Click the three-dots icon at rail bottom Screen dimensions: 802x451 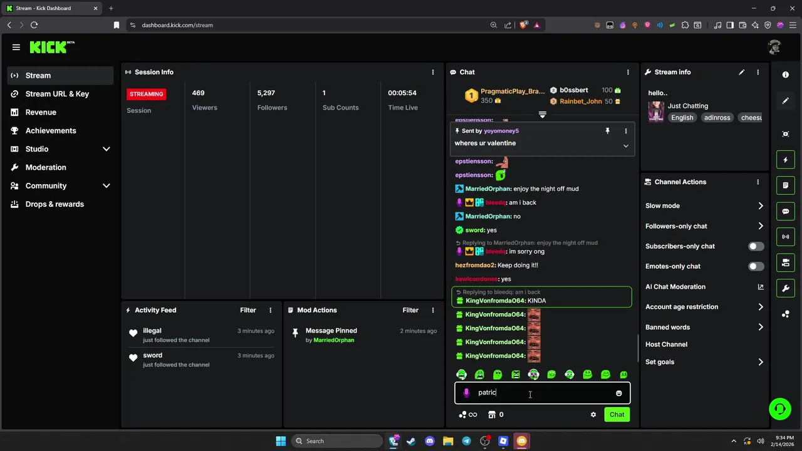[786, 314]
